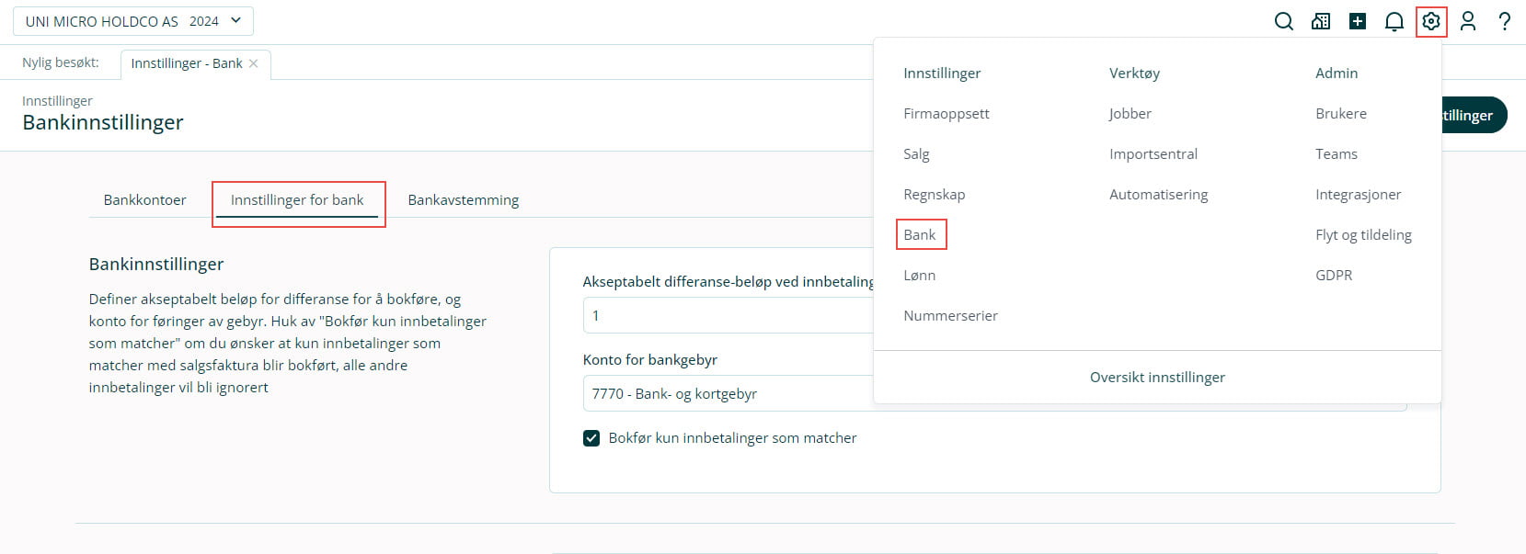Viewport: 1526px width, 554px height.
Task: Open the notifications bell
Action: (1394, 21)
